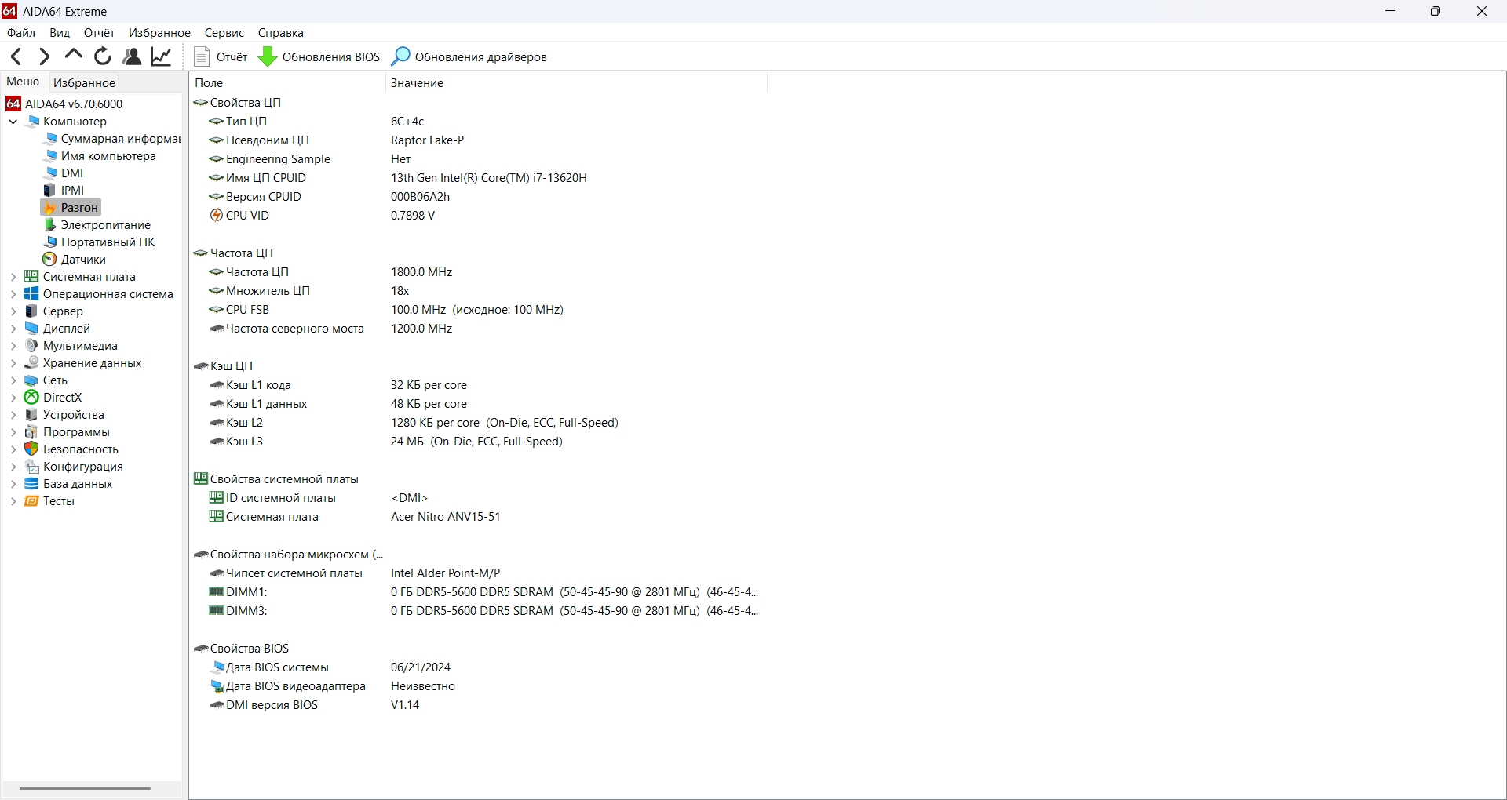The width and height of the screenshot is (1507, 800).
Task: Open the Сервис menu
Action: tap(224, 33)
